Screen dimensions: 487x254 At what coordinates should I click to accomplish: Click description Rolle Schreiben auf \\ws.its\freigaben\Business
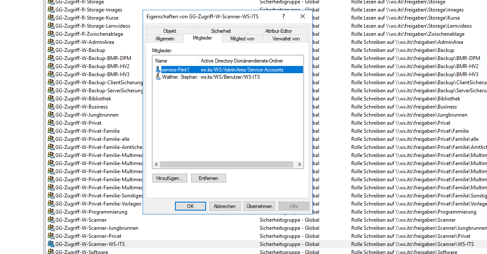tap(404, 106)
